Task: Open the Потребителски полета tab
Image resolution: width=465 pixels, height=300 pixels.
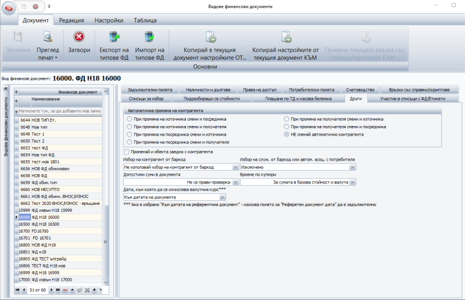Action: tap(312, 90)
